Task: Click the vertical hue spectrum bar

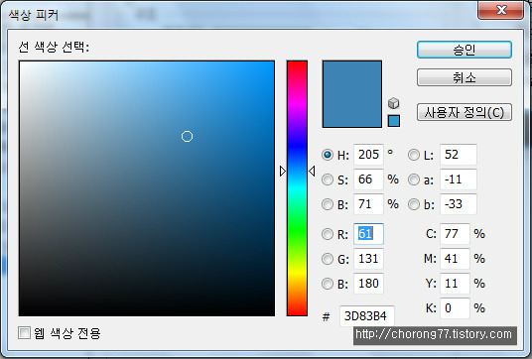Action: 297,188
